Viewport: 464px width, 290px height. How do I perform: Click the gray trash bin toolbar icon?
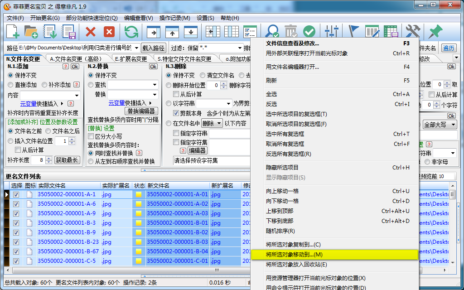(290, 31)
